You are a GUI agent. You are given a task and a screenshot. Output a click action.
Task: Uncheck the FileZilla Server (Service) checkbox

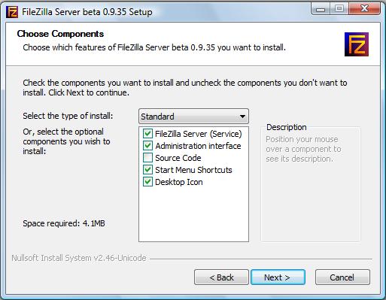pos(147,134)
